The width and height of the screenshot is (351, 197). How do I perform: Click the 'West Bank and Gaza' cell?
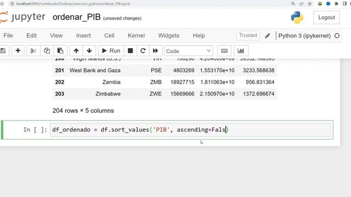point(95,71)
